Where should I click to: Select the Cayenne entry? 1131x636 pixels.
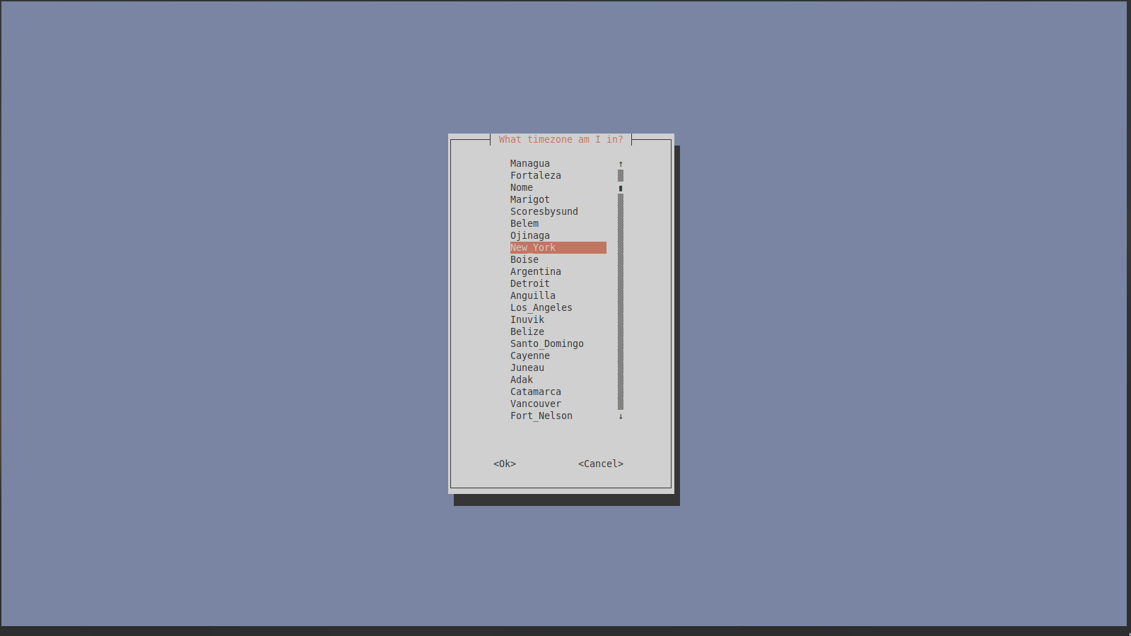point(530,355)
